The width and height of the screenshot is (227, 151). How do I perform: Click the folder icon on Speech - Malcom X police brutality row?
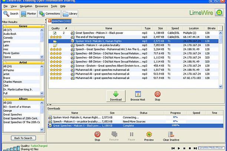pyautogui.click(x=55, y=46)
